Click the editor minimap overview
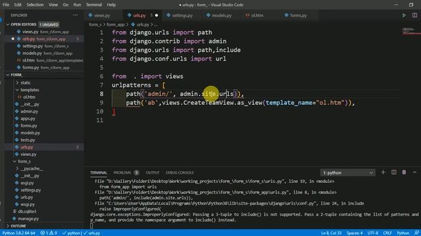The image size is (421, 236). click(x=411, y=31)
